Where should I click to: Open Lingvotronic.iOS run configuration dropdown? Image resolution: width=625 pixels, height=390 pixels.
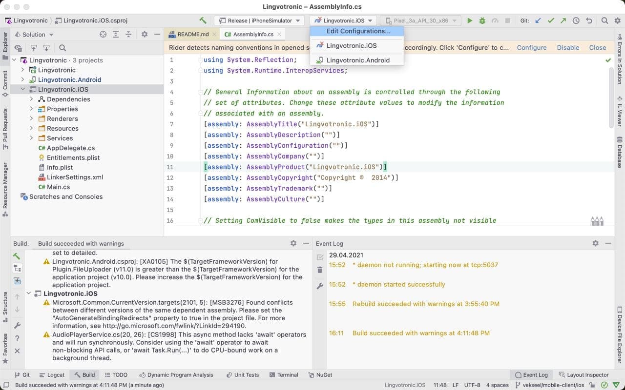pos(344,20)
